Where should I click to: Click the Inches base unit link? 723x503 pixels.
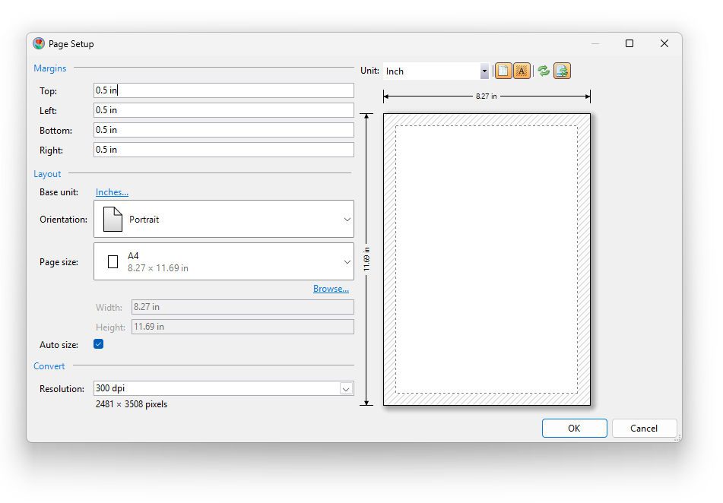tap(112, 191)
